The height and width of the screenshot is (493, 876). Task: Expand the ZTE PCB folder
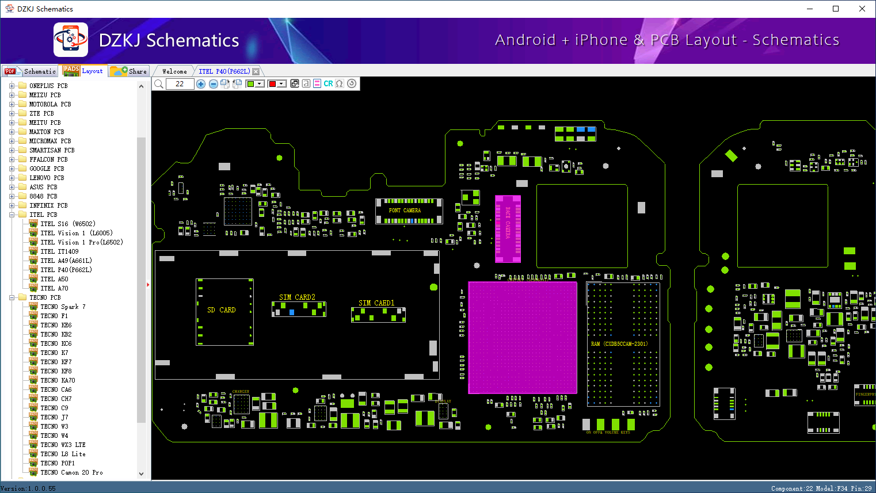[12, 113]
